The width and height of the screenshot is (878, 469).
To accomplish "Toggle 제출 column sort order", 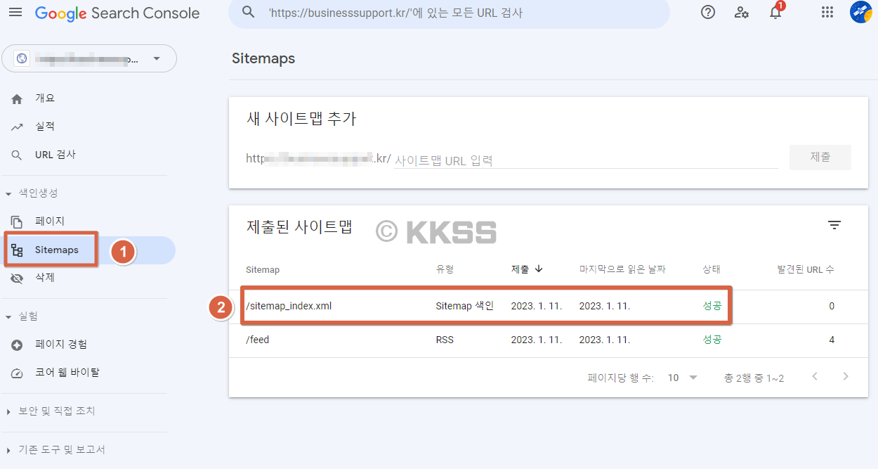I will (526, 269).
